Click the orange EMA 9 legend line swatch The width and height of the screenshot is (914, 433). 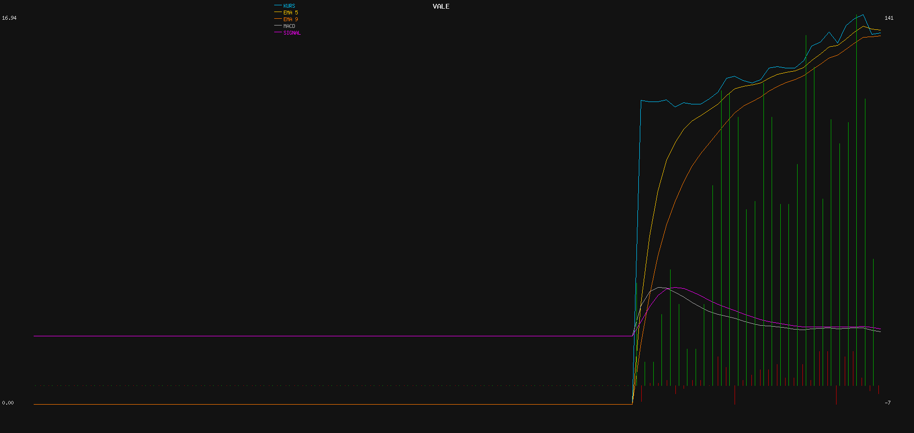coord(278,19)
